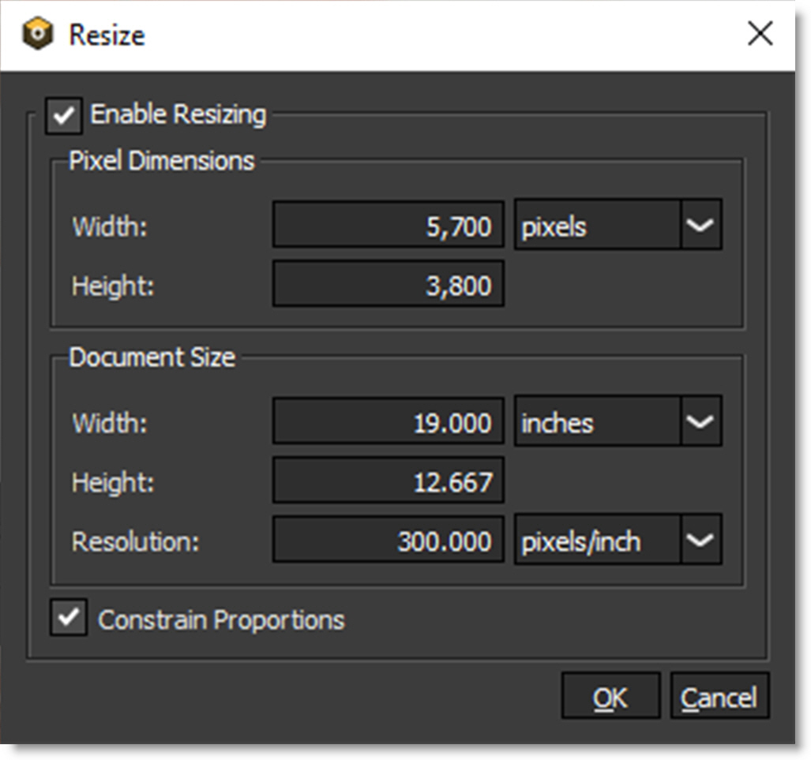Select the Document Size Height field showing 12.667
Image resolution: width=811 pixels, height=760 pixels.
(388, 481)
